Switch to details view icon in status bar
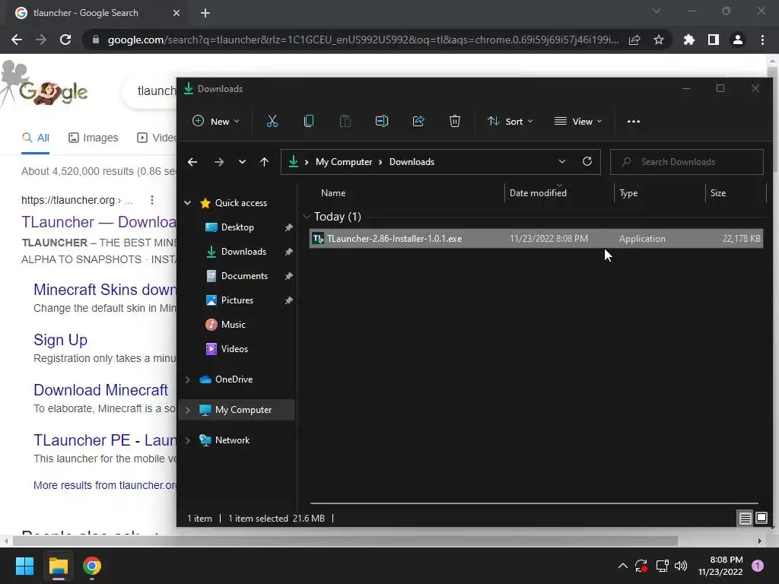This screenshot has height=584, width=779. [746, 519]
